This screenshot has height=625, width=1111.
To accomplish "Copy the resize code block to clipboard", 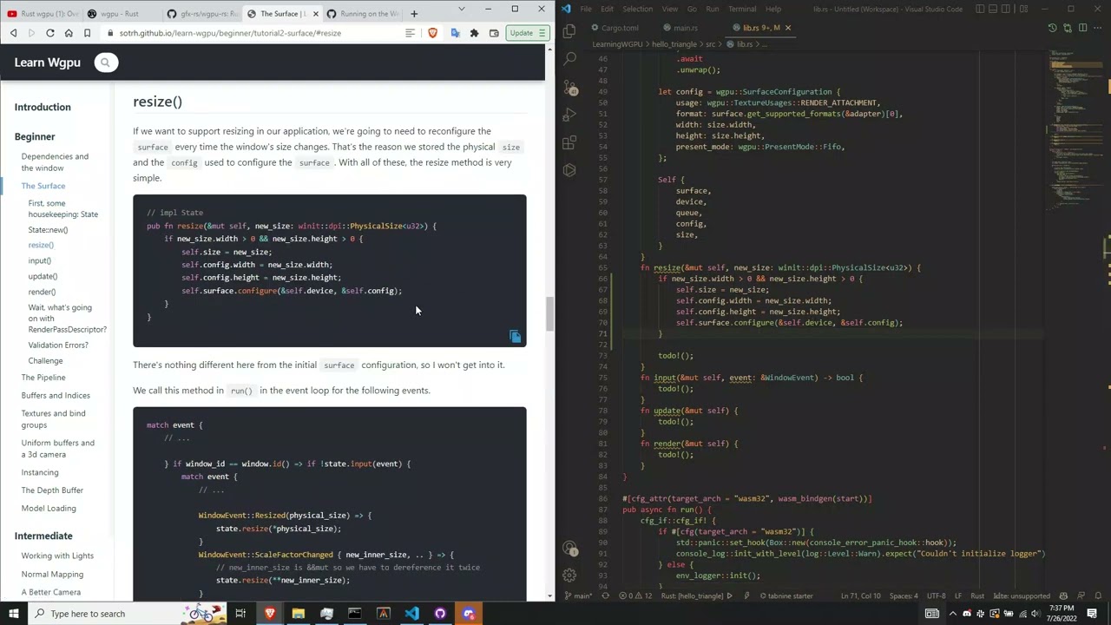I will point(515,336).
